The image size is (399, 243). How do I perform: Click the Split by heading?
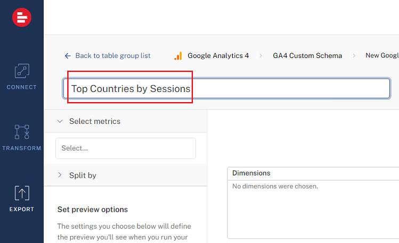(x=83, y=175)
